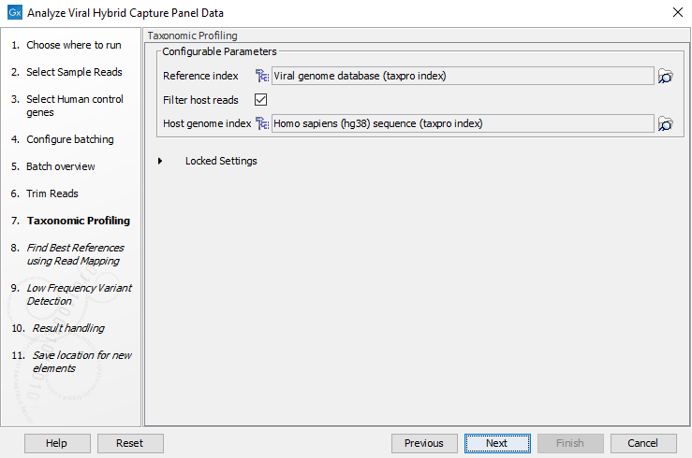Jump to Configure batching step

[69, 139]
